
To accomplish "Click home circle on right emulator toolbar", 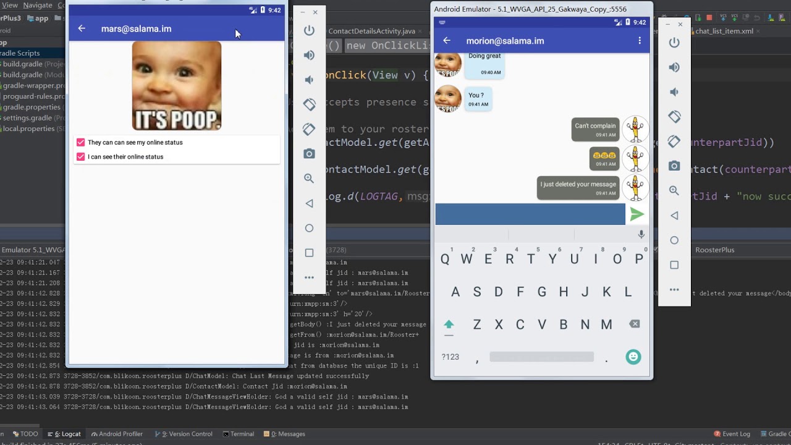I will click(674, 240).
